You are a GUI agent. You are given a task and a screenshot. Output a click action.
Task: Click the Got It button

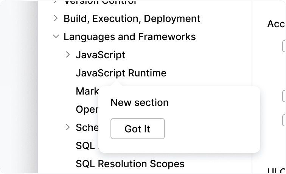coord(137,129)
